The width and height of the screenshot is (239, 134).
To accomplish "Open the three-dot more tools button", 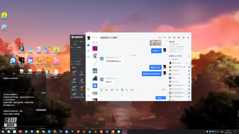I will point(138,90).
